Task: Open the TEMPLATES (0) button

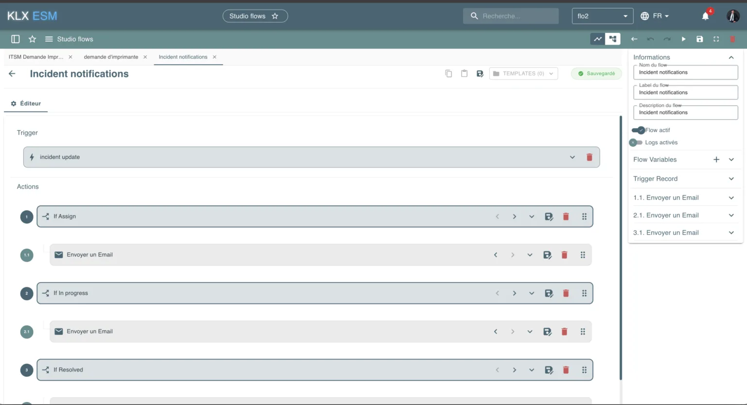Action: click(523, 74)
